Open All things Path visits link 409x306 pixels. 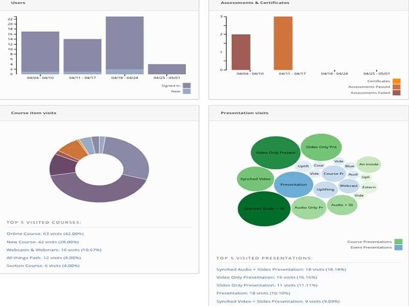pyautogui.click(x=44, y=258)
